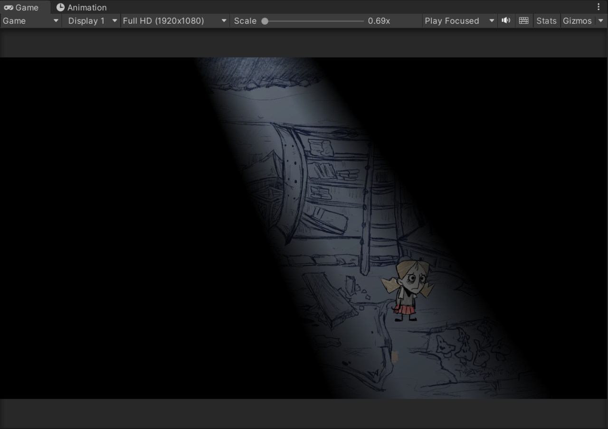Open the Full HD (1920x1080) resolution dropdown

coord(175,20)
